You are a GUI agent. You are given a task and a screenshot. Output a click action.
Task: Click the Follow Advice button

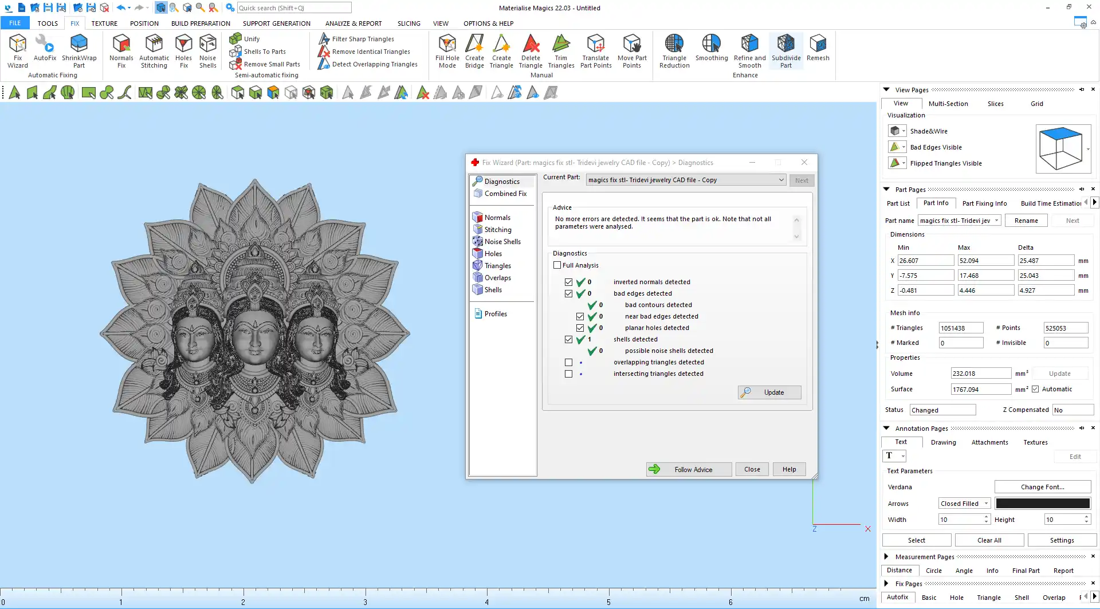[x=689, y=469]
